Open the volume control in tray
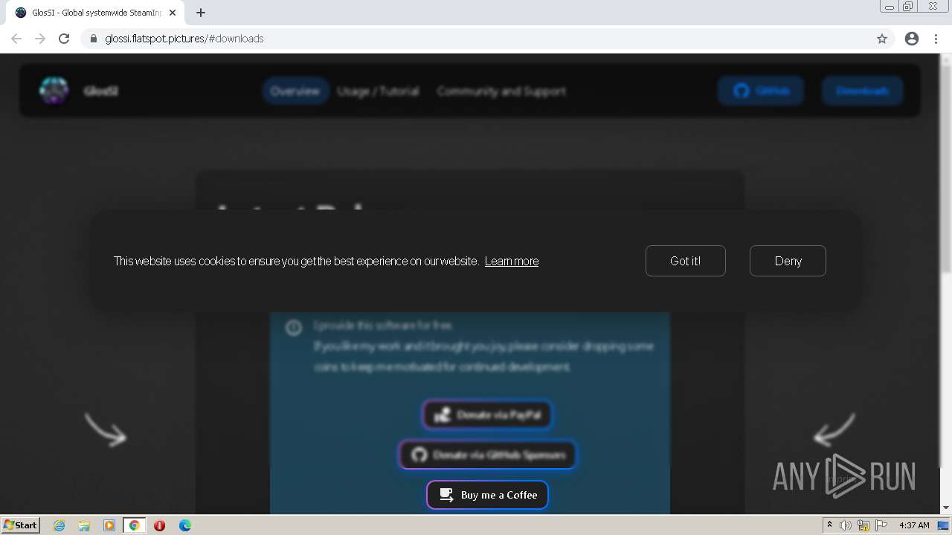 [846, 525]
